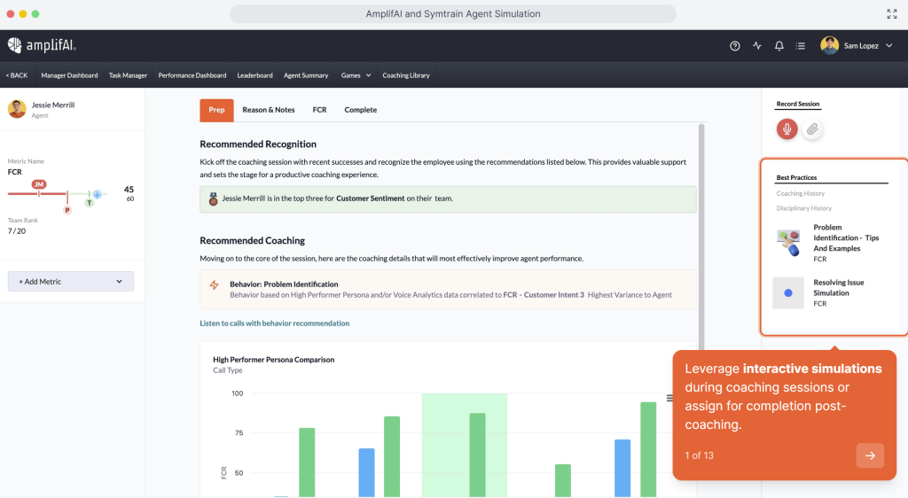908x498 pixels.
Task: Open the notifications bell
Action: (779, 46)
